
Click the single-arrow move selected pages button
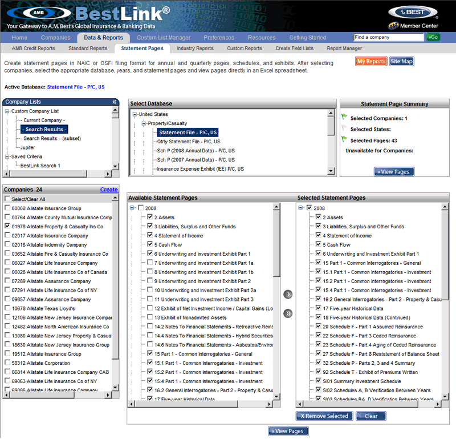point(288,294)
